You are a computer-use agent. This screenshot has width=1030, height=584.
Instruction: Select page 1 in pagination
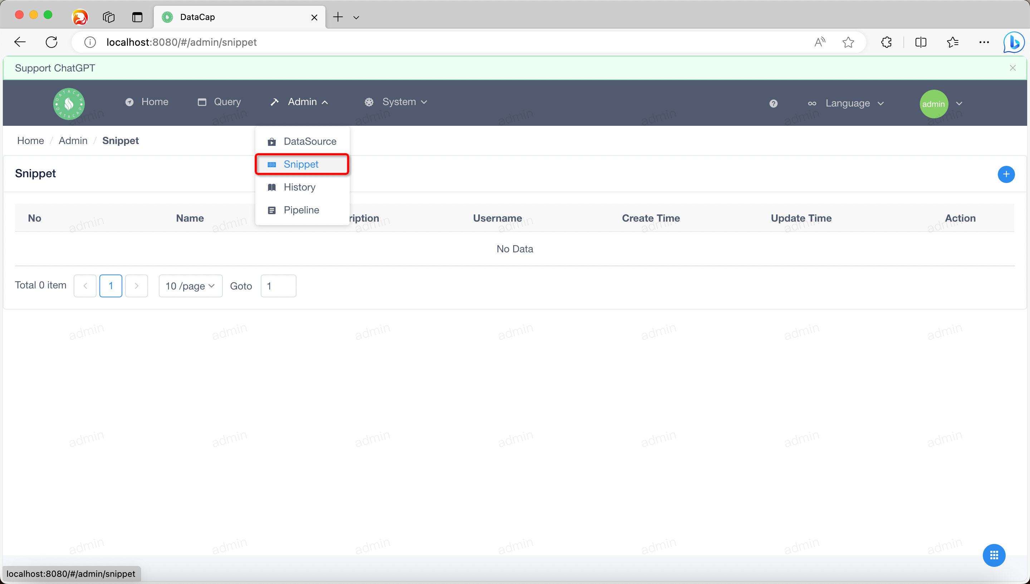(x=111, y=286)
